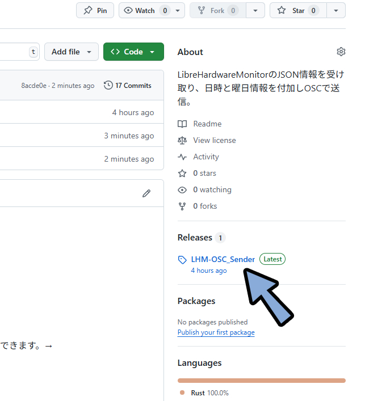Click the star icon beside 0 stars

(182, 174)
